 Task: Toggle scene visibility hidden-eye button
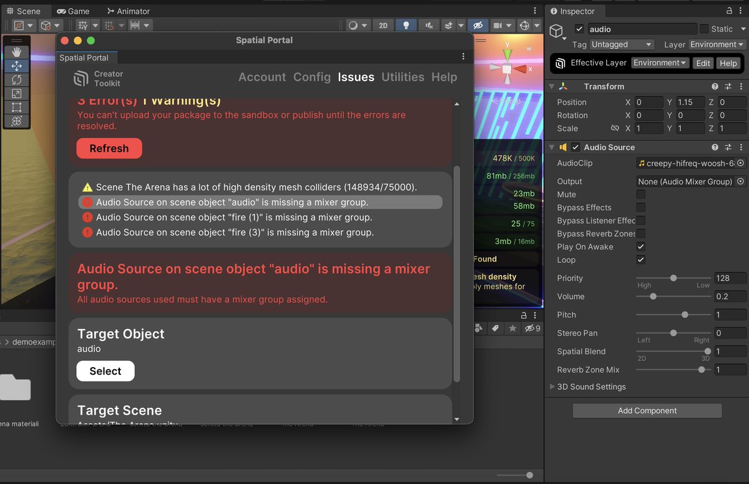pyautogui.click(x=477, y=26)
